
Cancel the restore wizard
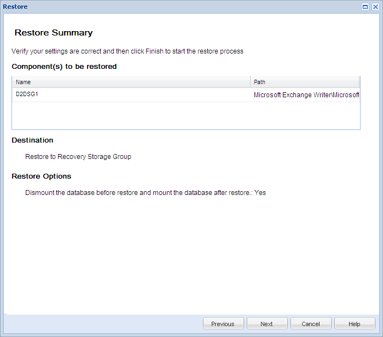tap(311, 323)
